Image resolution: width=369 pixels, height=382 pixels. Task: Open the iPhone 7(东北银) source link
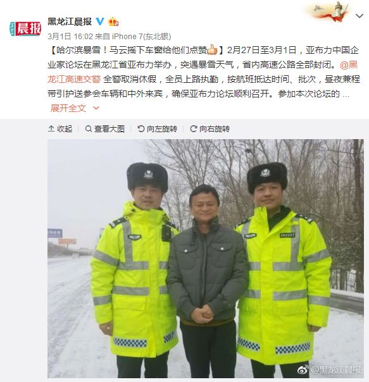pos(141,37)
